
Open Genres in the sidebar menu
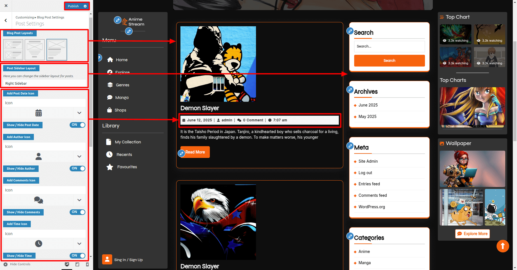point(122,85)
